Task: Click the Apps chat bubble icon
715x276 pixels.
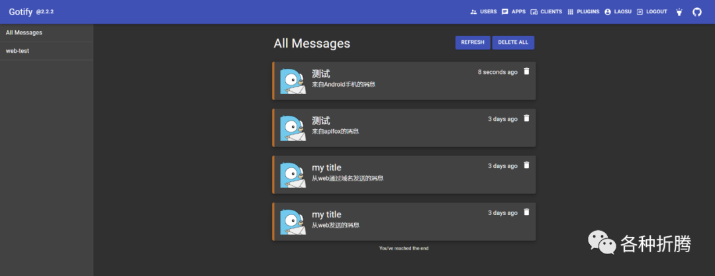Action: click(x=504, y=12)
